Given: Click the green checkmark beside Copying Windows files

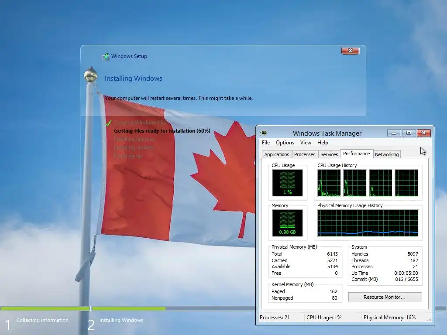Looking at the screenshot, I should [109, 123].
